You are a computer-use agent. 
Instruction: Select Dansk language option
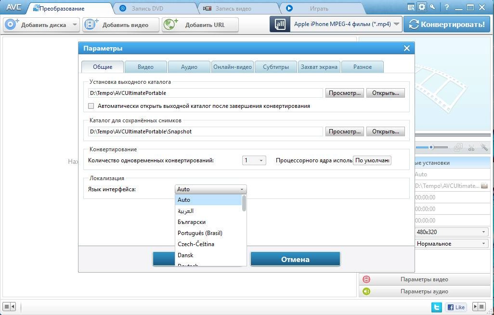(x=208, y=255)
